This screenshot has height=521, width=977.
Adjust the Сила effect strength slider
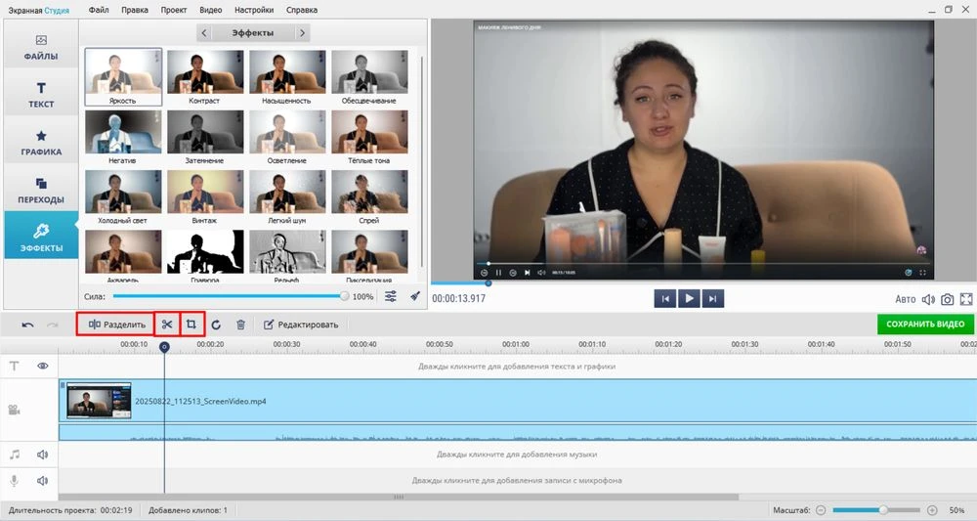[x=344, y=296]
